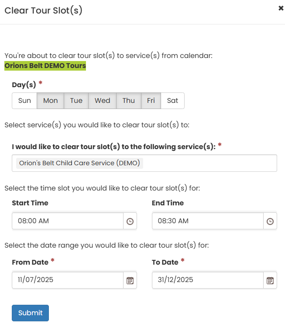Click the End Time 08:30 AM field
Screen dimensions: 285x327
208,221
